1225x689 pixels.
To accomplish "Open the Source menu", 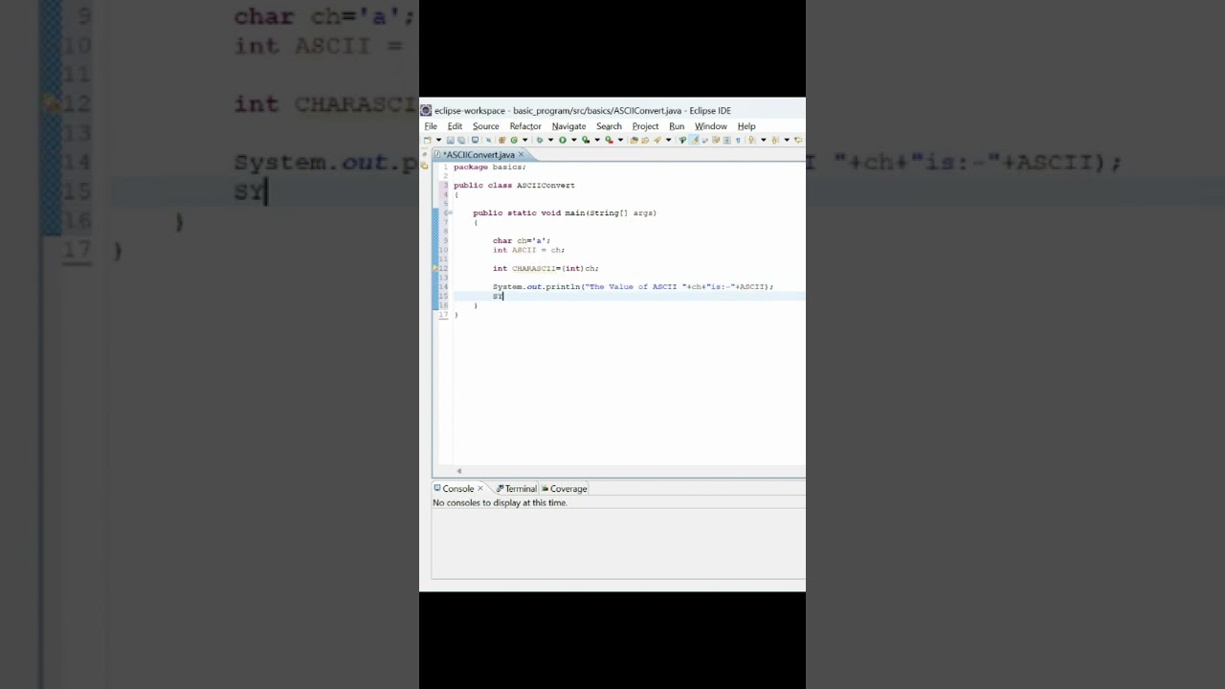I will 485,126.
